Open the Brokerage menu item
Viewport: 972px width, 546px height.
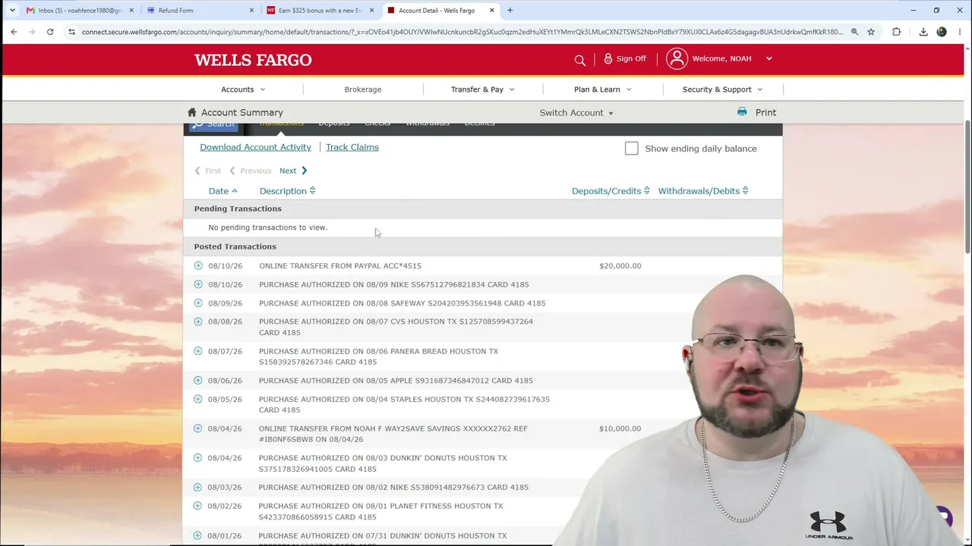(363, 89)
